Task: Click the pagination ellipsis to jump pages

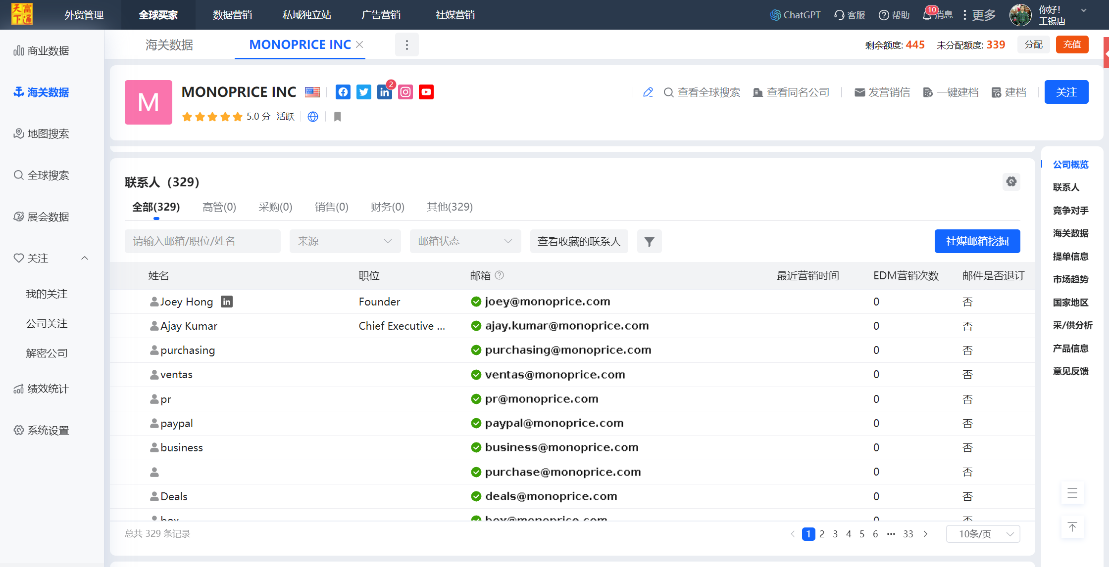Action: click(x=891, y=534)
